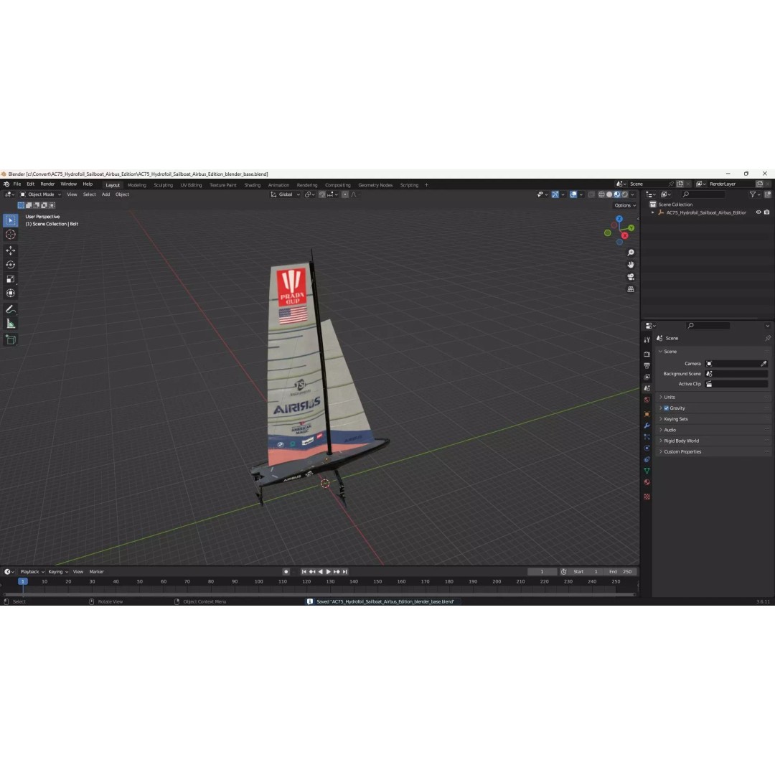Viewport: 775px width, 775px height.
Task: Activate the 3D Cursor tool
Action: point(10,235)
